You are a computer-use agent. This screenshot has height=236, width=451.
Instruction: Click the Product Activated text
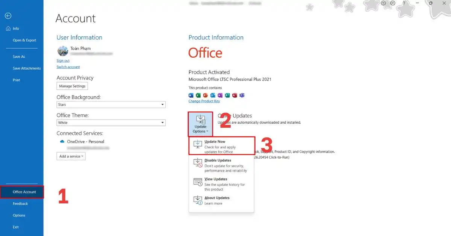pos(209,72)
